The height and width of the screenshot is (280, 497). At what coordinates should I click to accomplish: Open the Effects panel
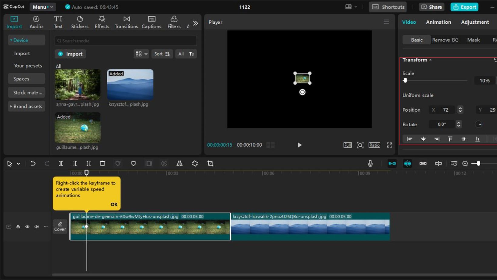102,22
